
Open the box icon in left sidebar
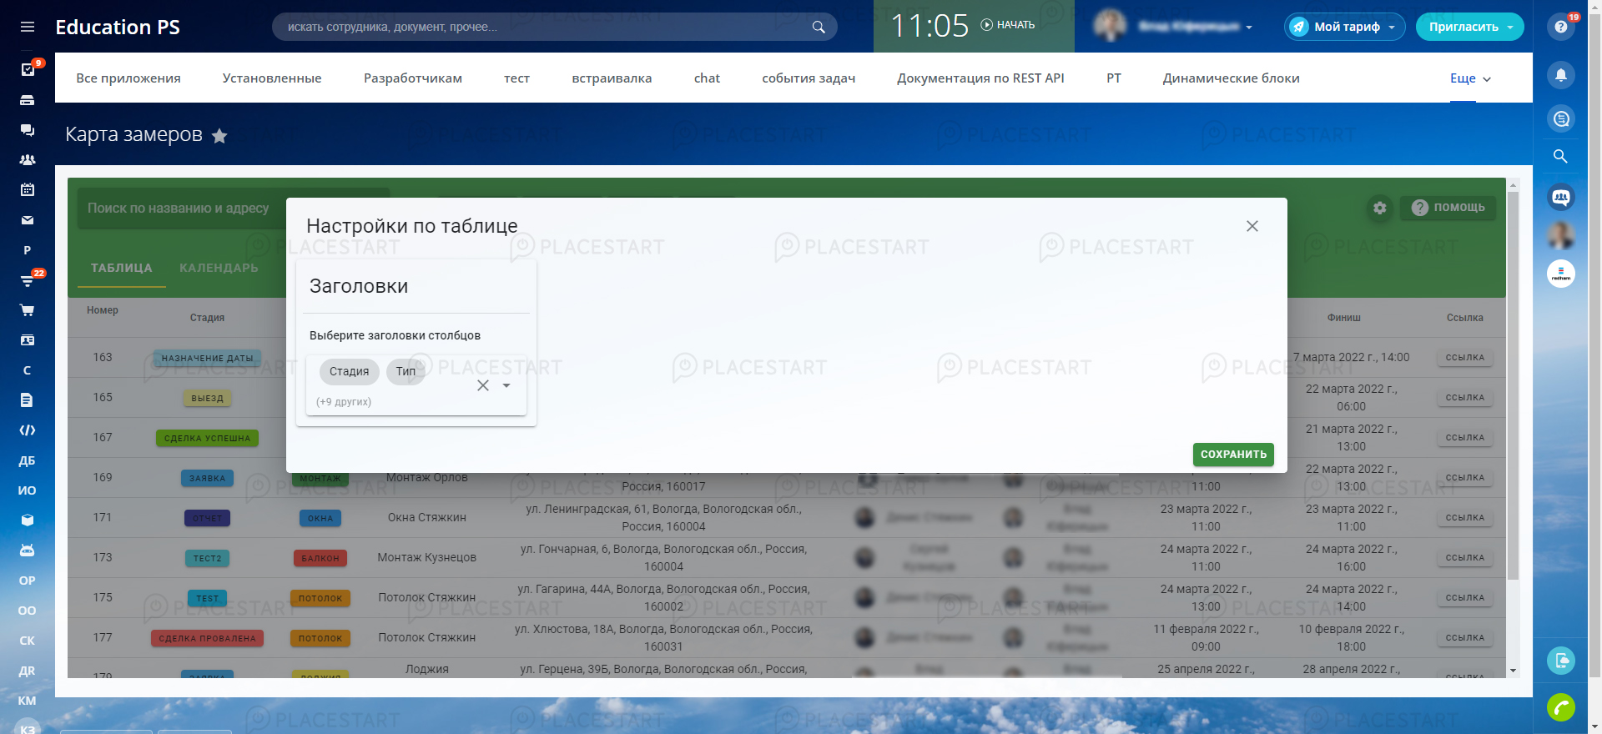(x=28, y=520)
